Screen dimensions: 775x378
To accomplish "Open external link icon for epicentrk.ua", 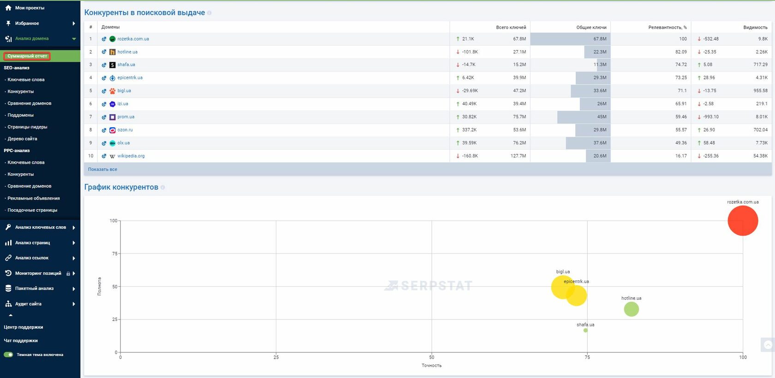I will [x=104, y=78].
